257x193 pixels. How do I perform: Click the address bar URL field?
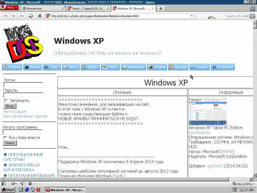[120, 16]
